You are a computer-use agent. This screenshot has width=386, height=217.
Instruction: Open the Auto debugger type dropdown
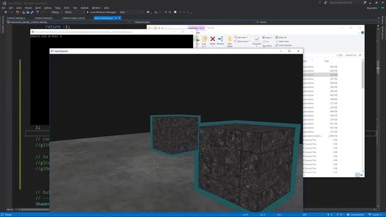pos(131,12)
